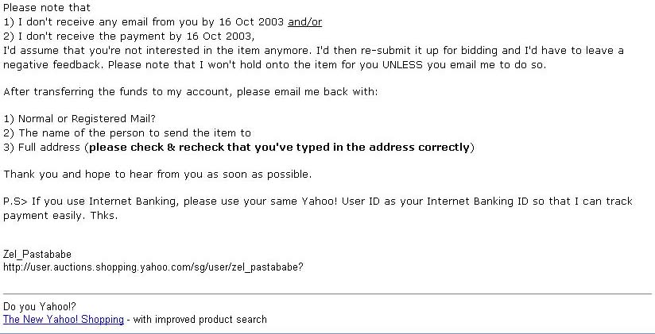The height and width of the screenshot is (334, 655).
Task: Click the After transferring the funds sentence
Action: coord(190,92)
